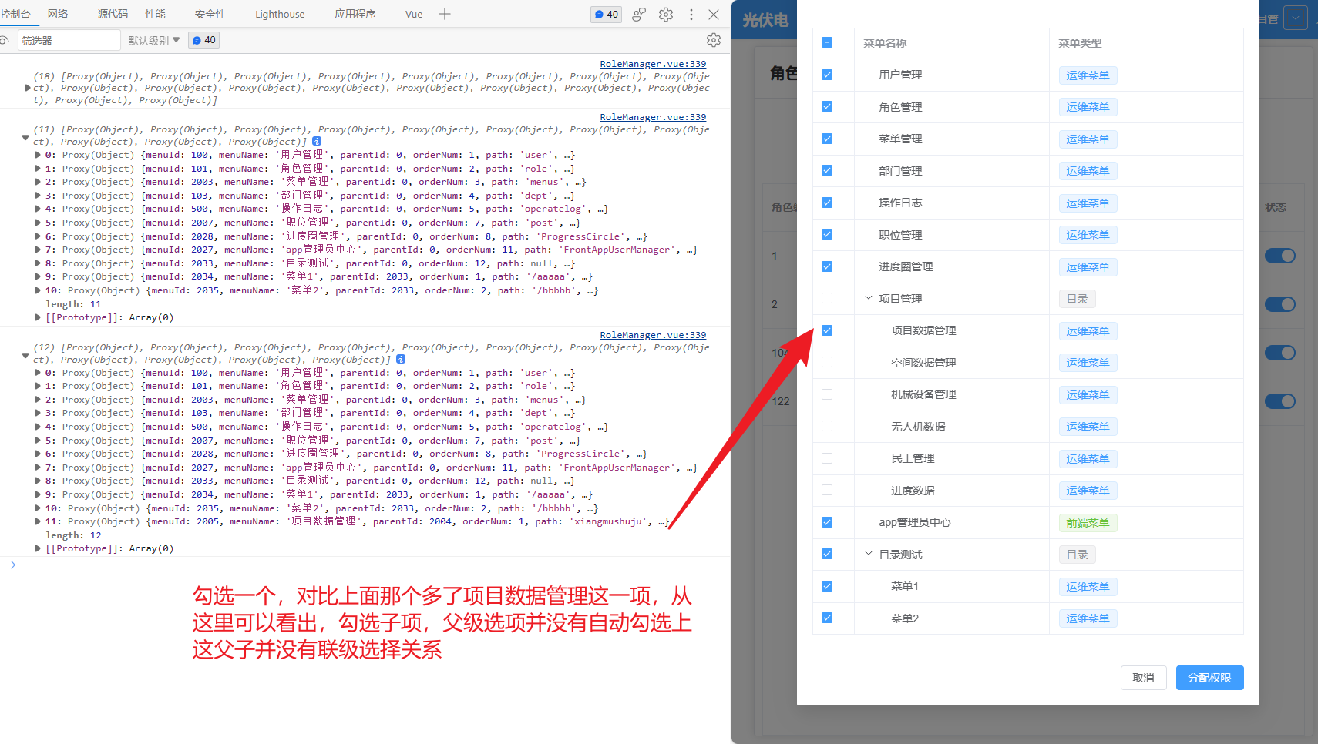
Task: Open first RoleManager.vue:339 source link
Action: point(653,64)
